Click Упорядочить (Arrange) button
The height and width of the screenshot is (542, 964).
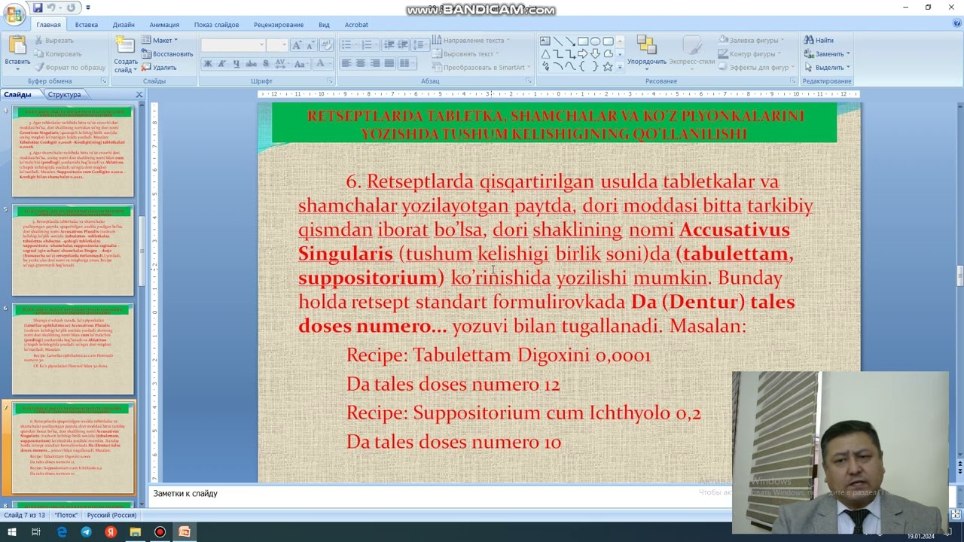click(x=647, y=51)
